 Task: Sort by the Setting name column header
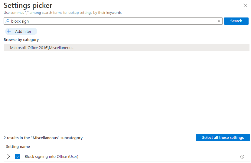point(18,146)
